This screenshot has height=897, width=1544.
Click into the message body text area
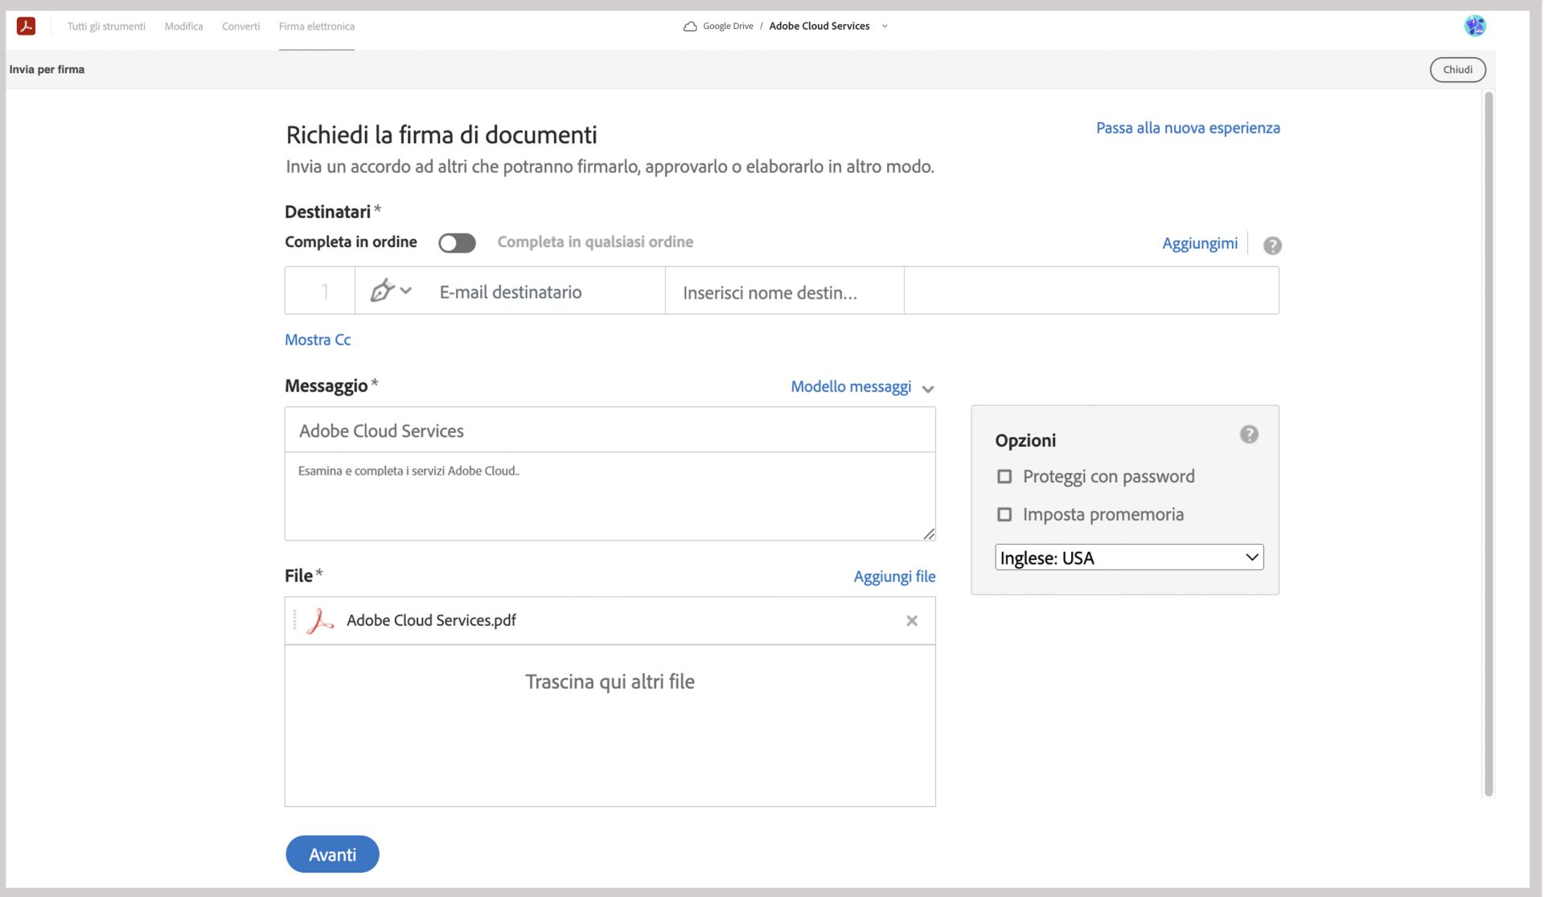(610, 496)
